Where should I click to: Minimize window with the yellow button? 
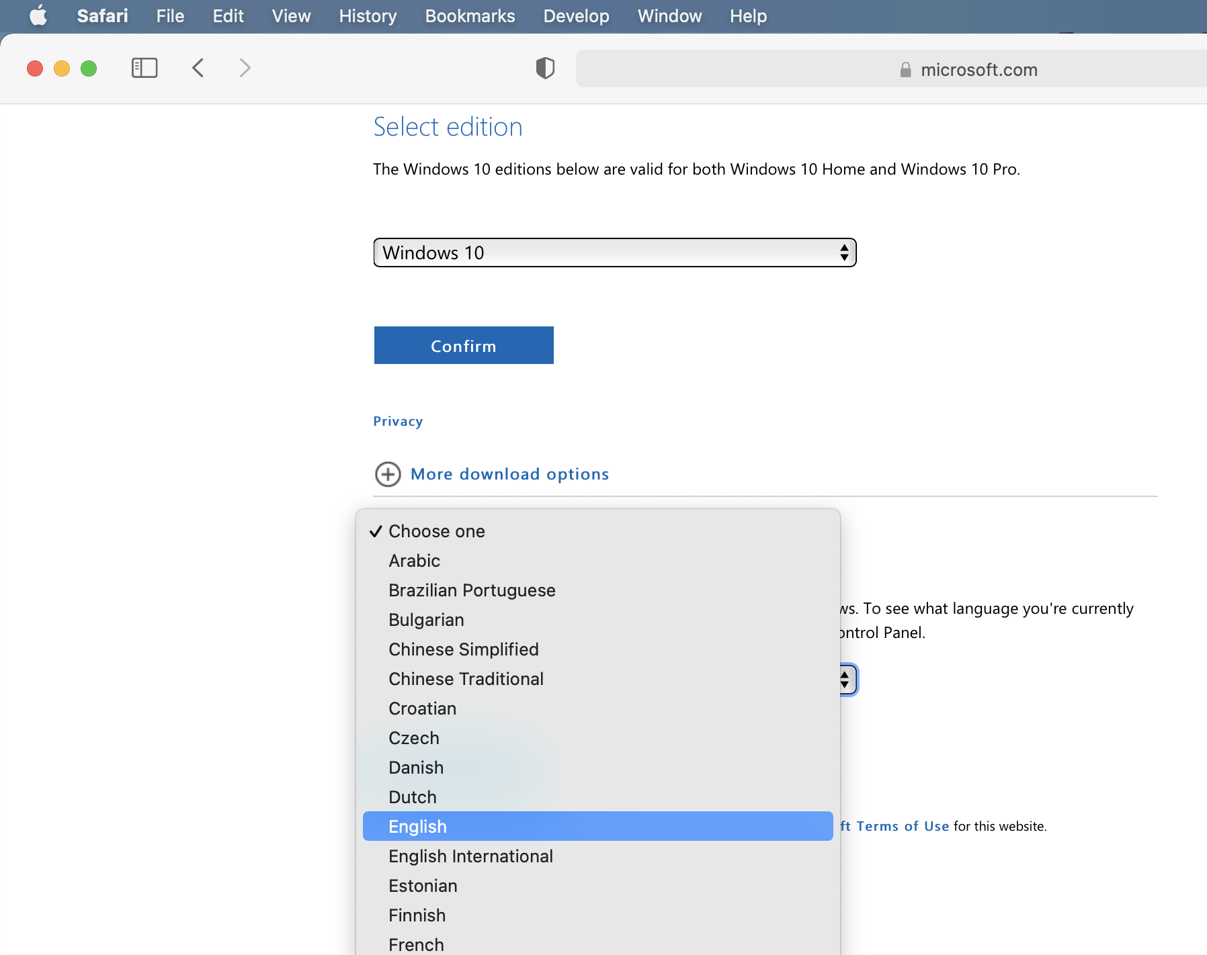tap(62, 69)
